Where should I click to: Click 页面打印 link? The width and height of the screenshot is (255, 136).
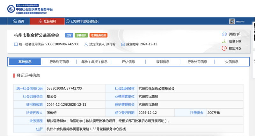point(235,34)
